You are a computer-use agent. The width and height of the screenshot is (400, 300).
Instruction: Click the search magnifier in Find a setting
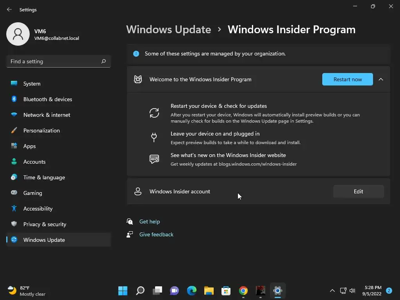(x=103, y=61)
